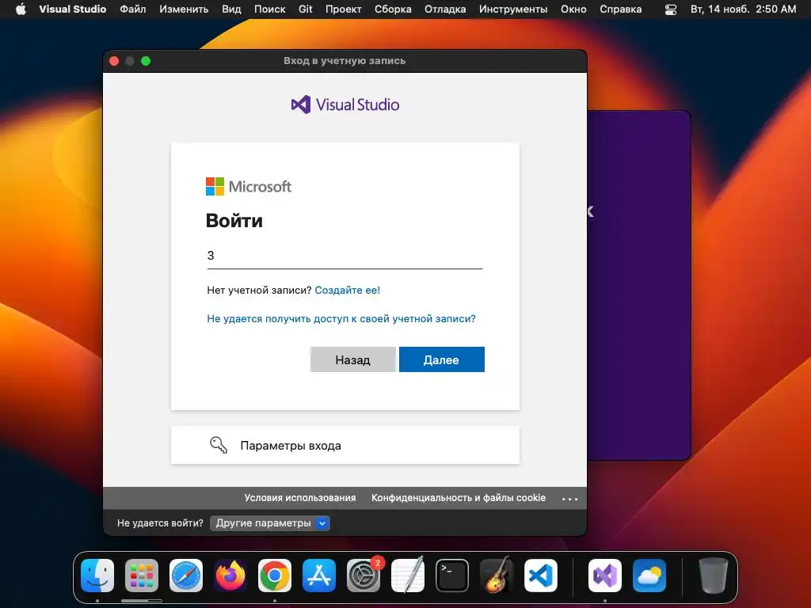Open Launchpad in the dock
This screenshot has width=811, height=608.
(142, 576)
